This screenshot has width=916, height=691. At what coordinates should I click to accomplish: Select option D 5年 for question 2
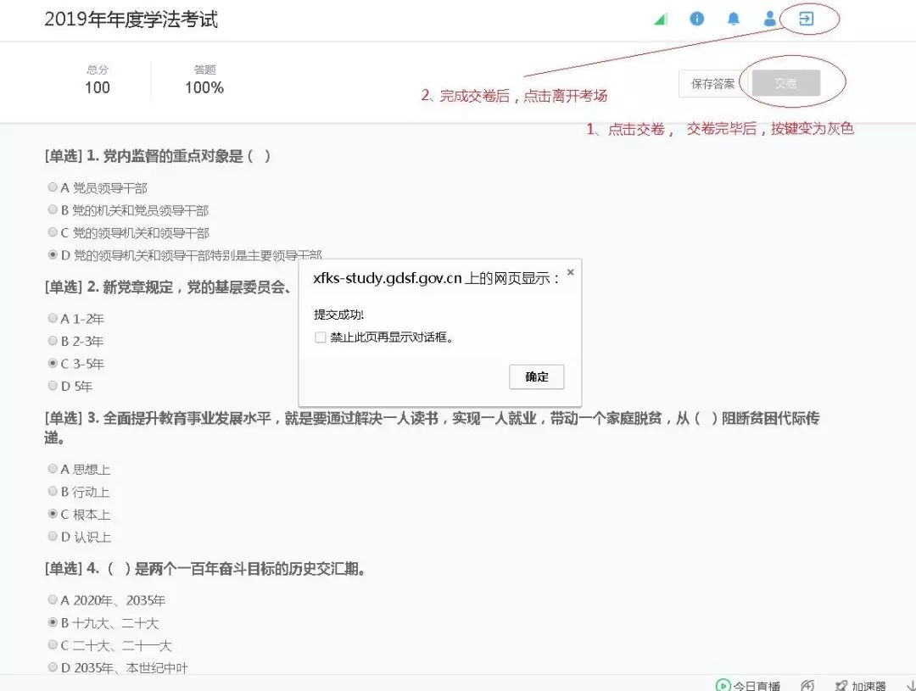click(x=53, y=386)
